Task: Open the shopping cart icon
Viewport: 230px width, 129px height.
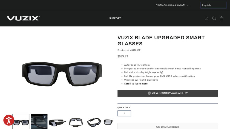Action: click(x=222, y=18)
